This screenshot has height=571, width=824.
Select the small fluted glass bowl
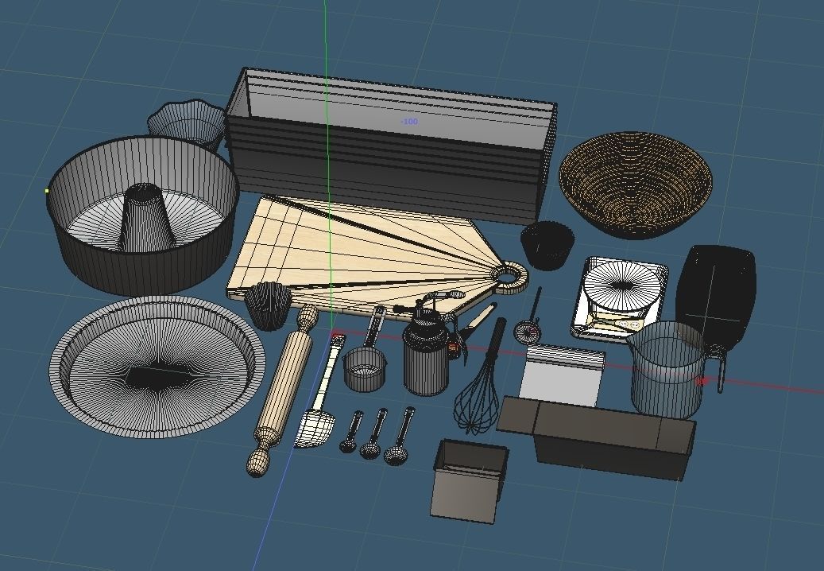tap(186, 123)
